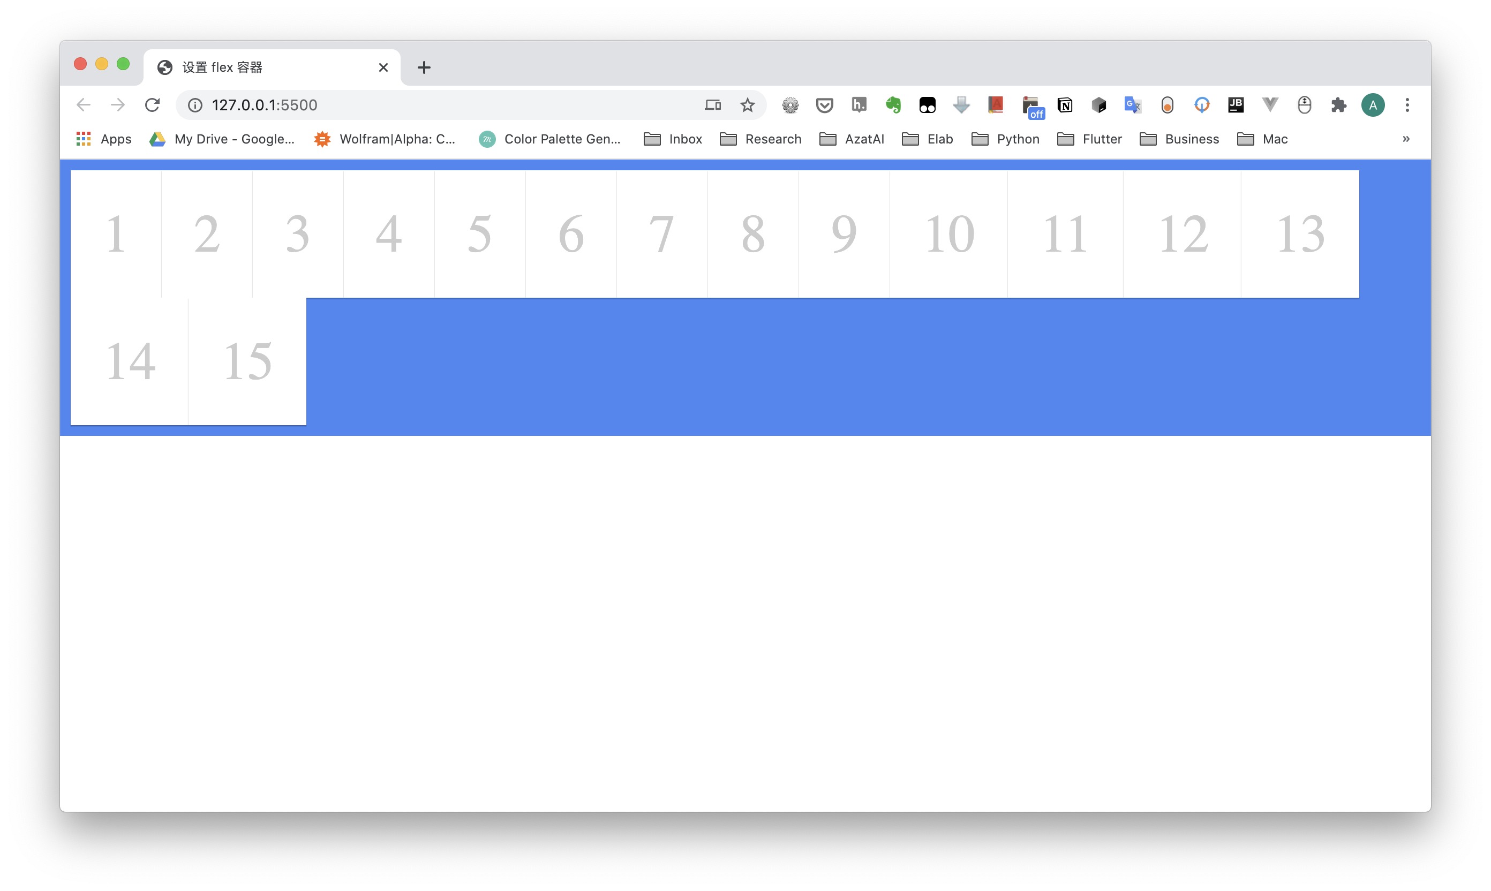The image size is (1491, 891).
Task: Click the Google Translate toolbar icon
Action: (1133, 104)
